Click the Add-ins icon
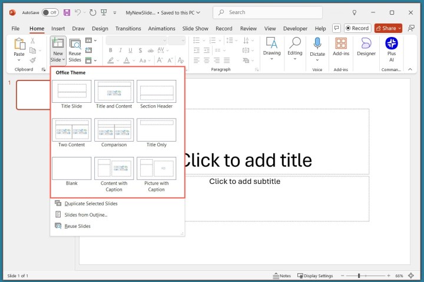Screen dimensions: 424x282 [x=341, y=46]
